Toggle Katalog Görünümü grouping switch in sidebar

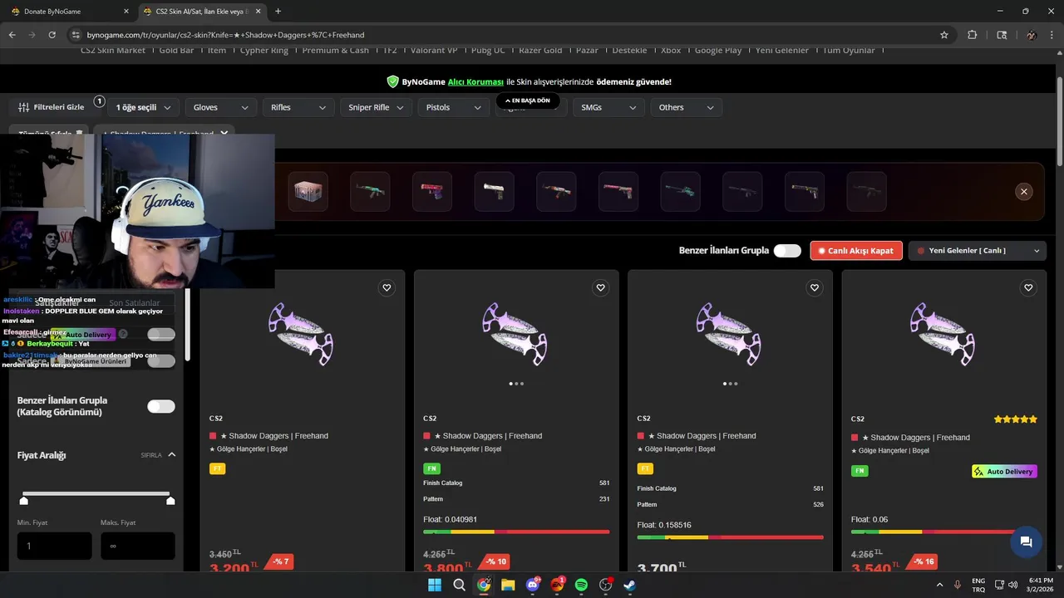pyautogui.click(x=161, y=406)
